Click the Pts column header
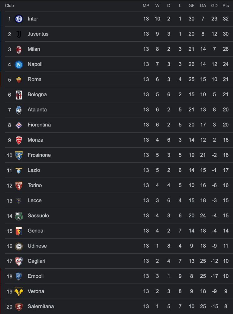This screenshot has width=233, height=314. tap(226, 6)
